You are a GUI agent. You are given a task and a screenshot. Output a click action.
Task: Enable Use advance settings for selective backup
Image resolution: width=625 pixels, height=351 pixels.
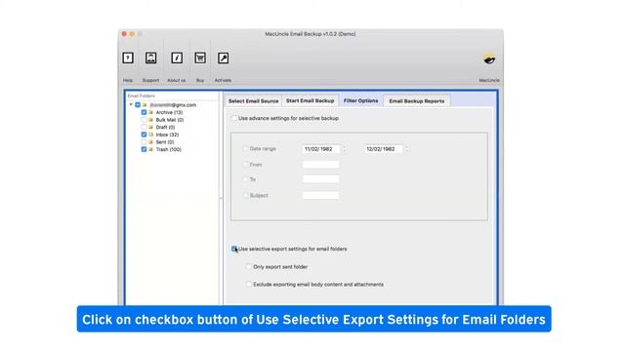234,118
